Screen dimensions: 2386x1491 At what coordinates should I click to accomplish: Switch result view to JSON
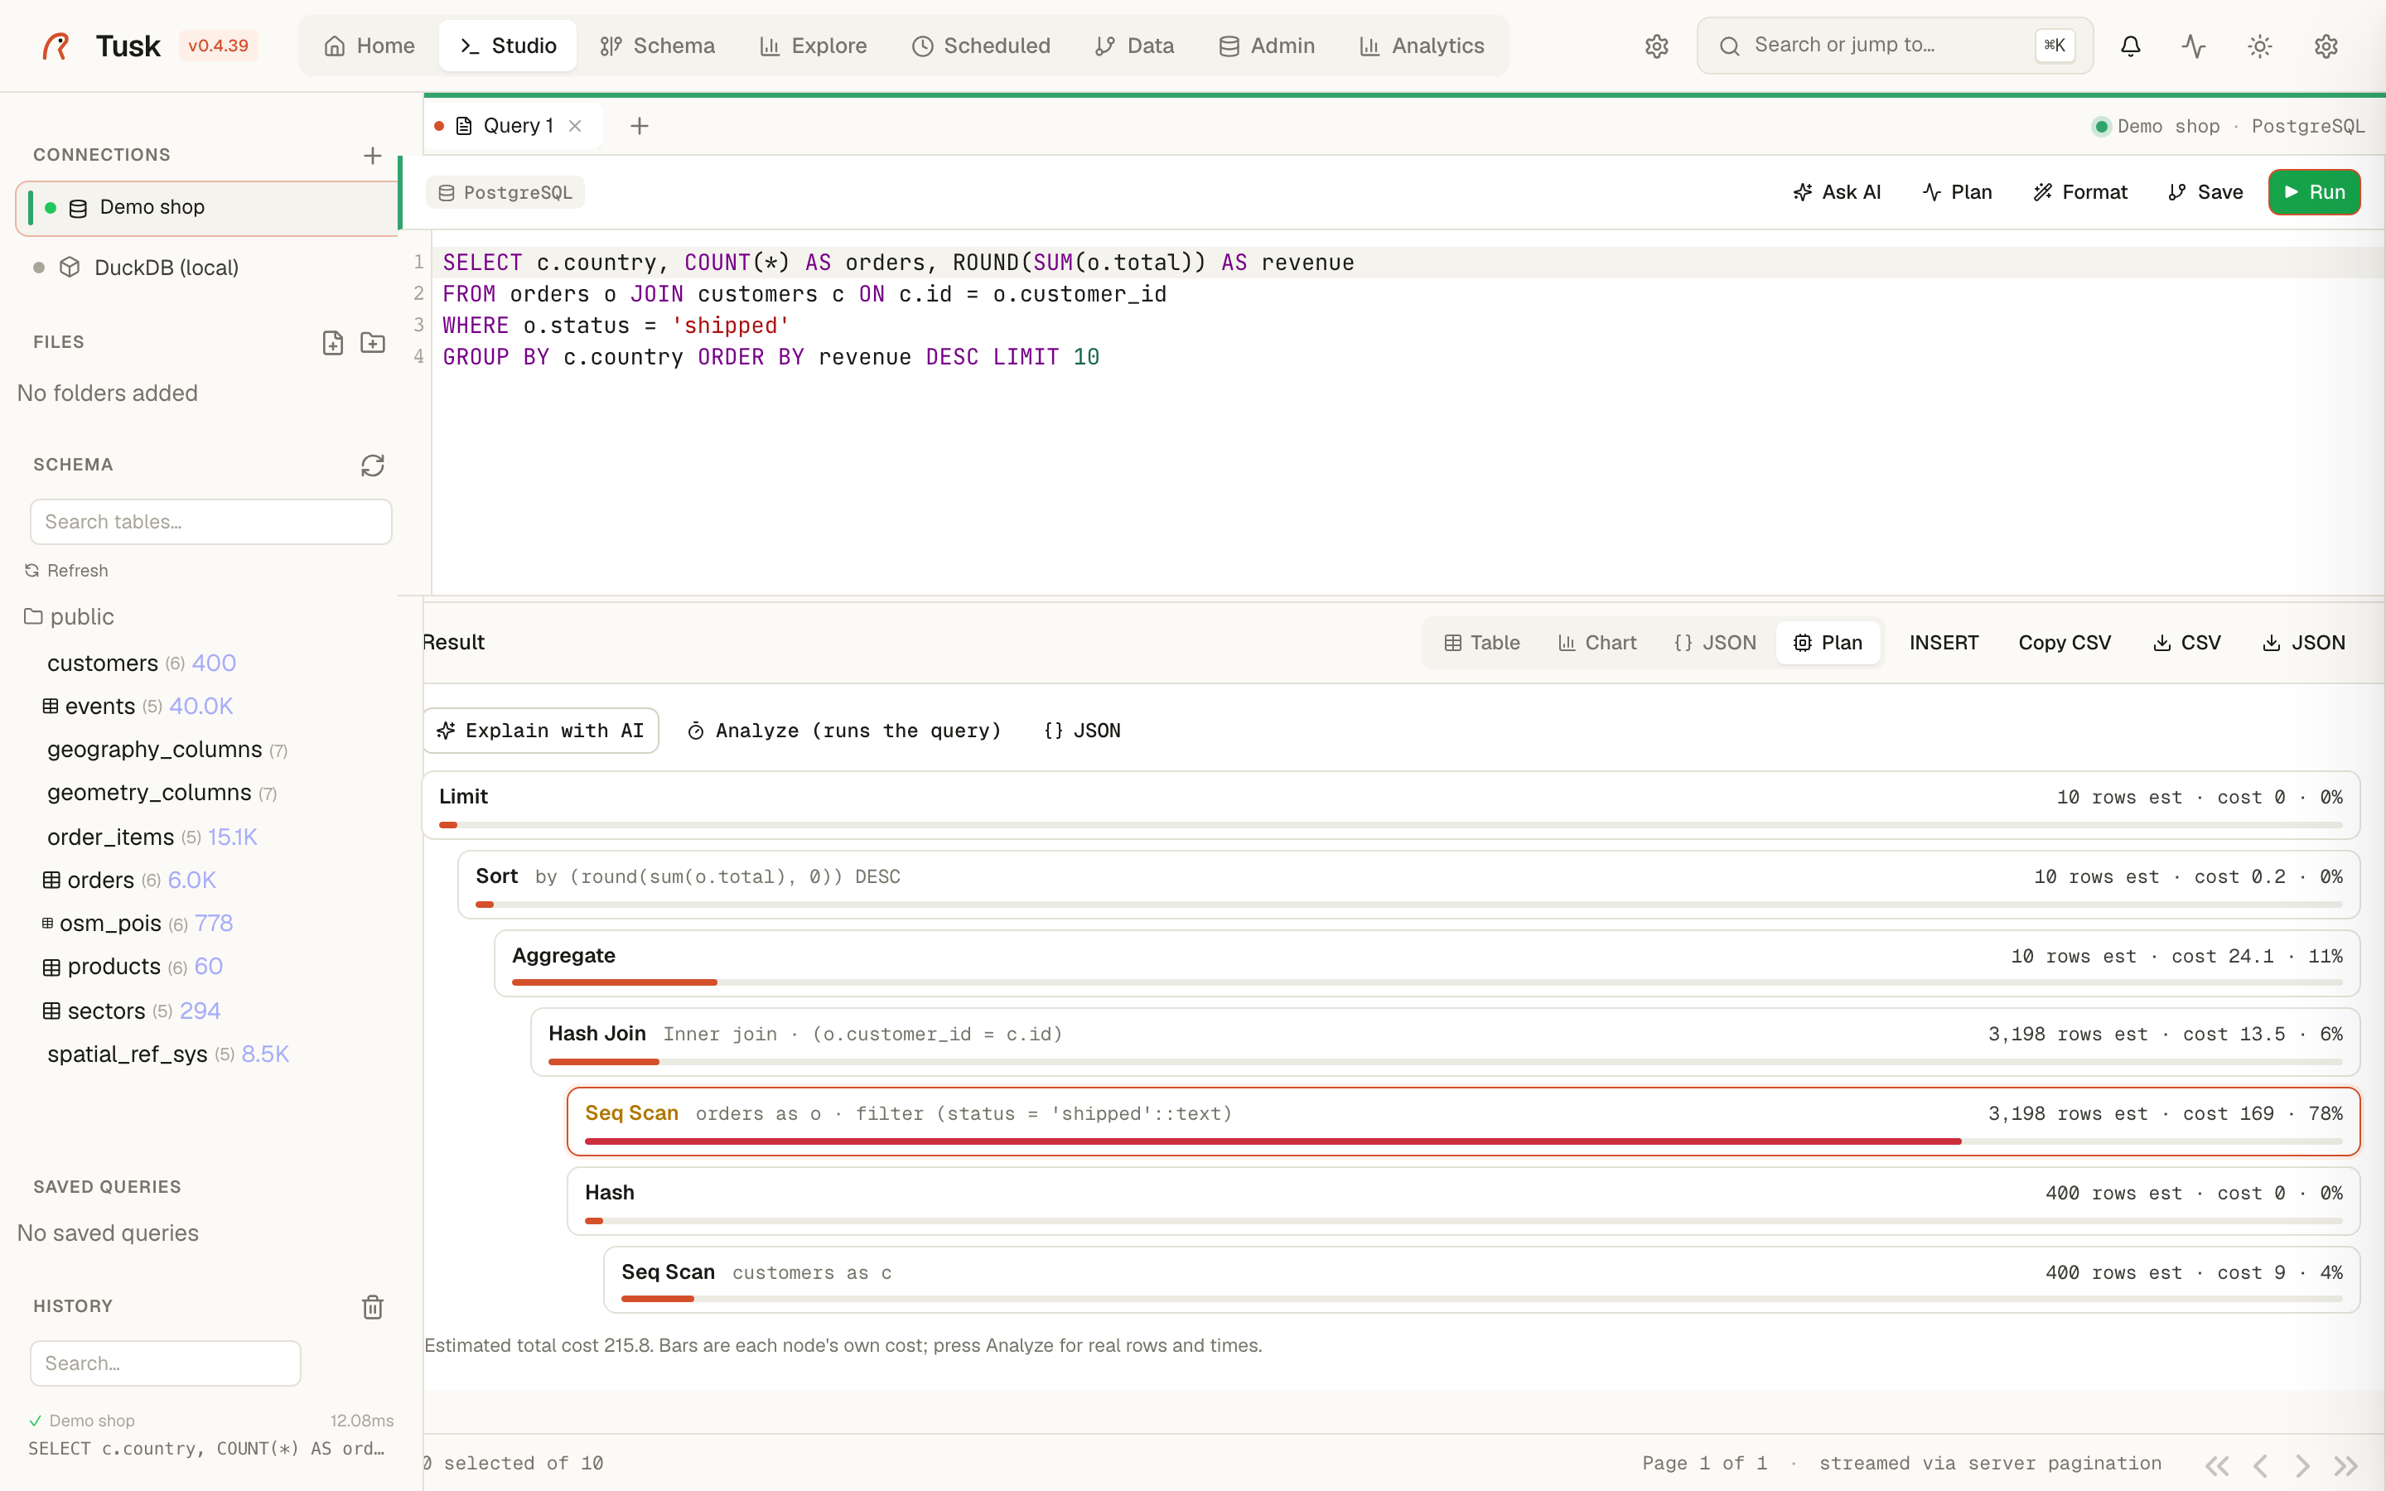point(1716,643)
